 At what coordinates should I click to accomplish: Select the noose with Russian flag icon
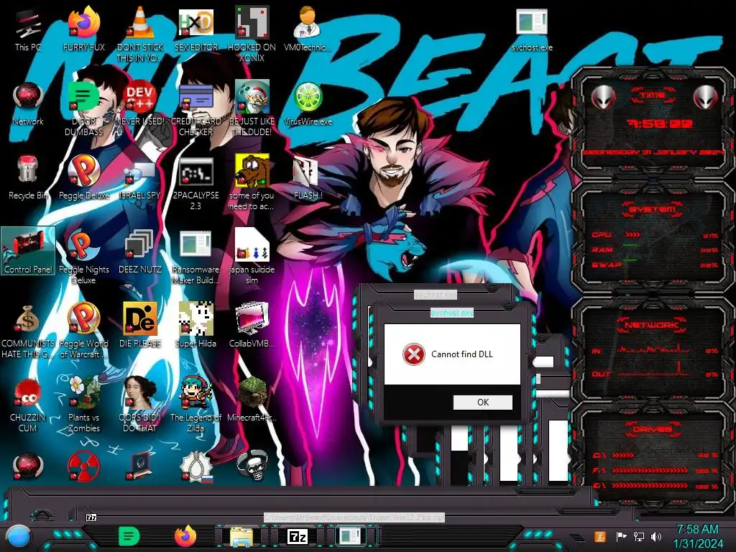pyautogui.click(x=195, y=466)
